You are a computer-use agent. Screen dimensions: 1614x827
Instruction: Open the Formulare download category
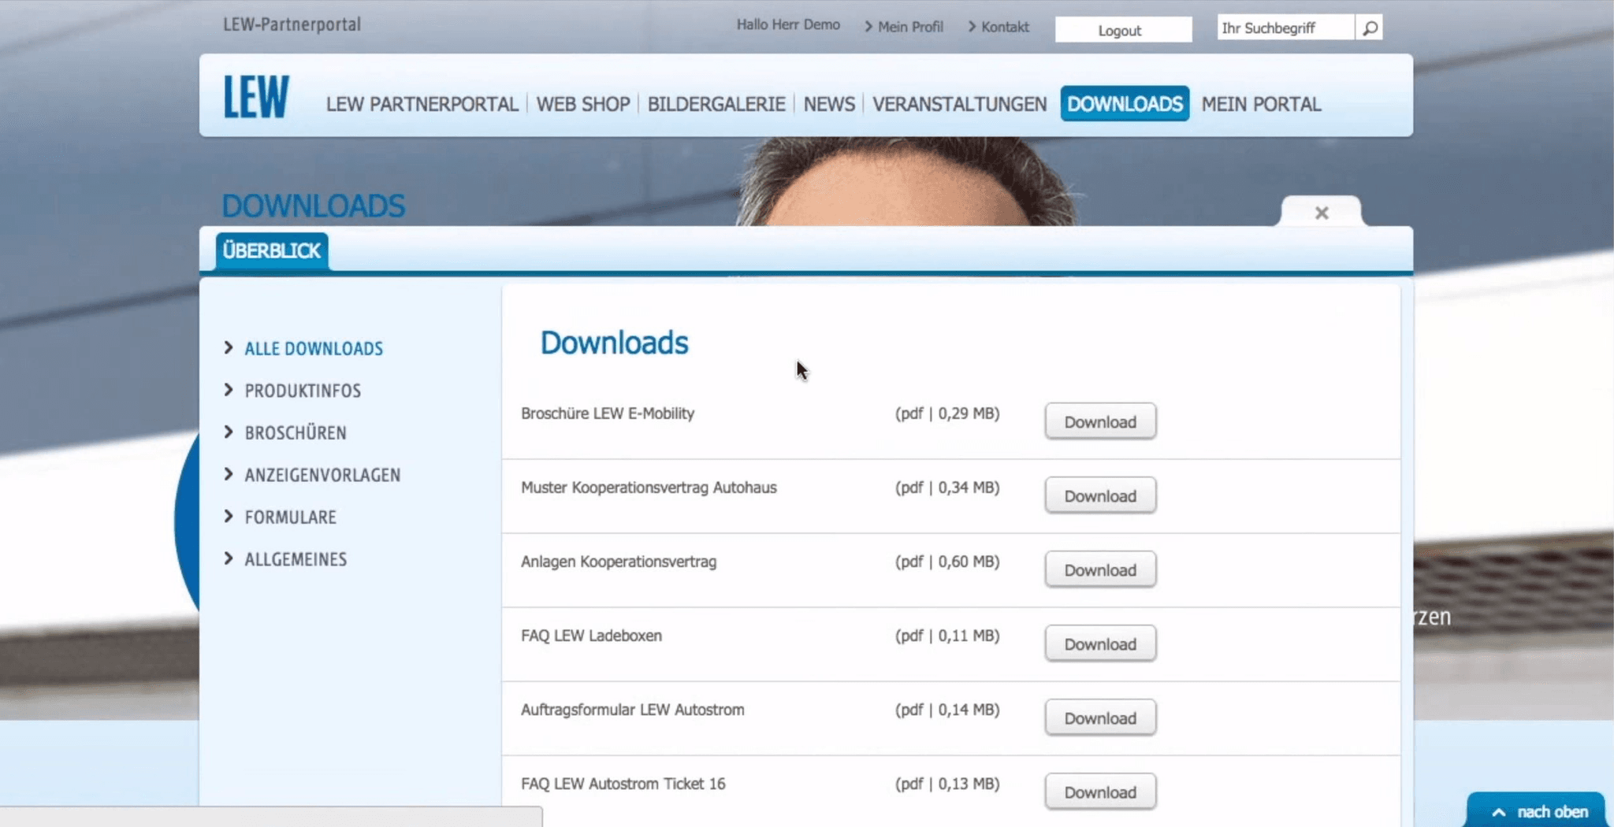click(x=290, y=517)
